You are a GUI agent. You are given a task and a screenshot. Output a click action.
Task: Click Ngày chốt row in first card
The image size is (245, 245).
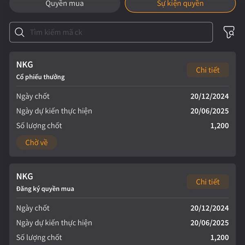[x=122, y=96]
